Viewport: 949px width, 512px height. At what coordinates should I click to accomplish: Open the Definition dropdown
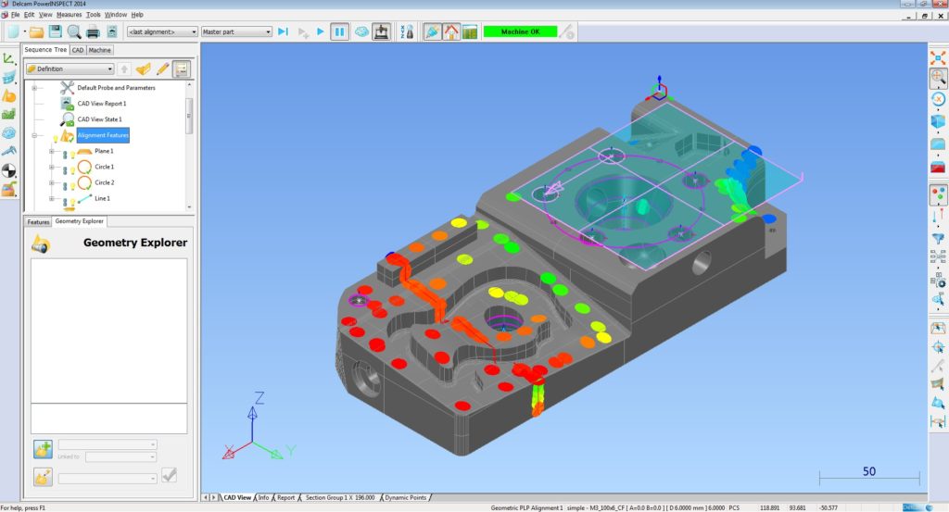[70, 69]
